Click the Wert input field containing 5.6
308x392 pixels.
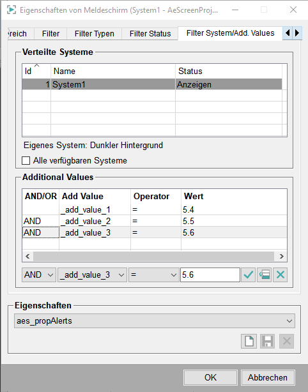(x=210, y=275)
